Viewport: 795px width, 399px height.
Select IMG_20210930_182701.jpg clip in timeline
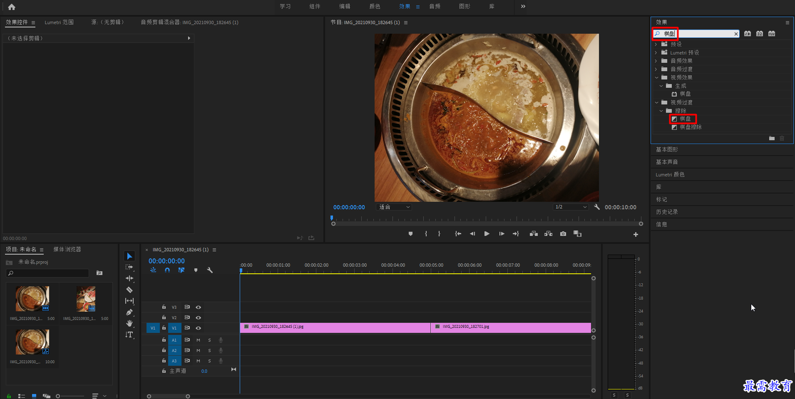click(x=511, y=327)
